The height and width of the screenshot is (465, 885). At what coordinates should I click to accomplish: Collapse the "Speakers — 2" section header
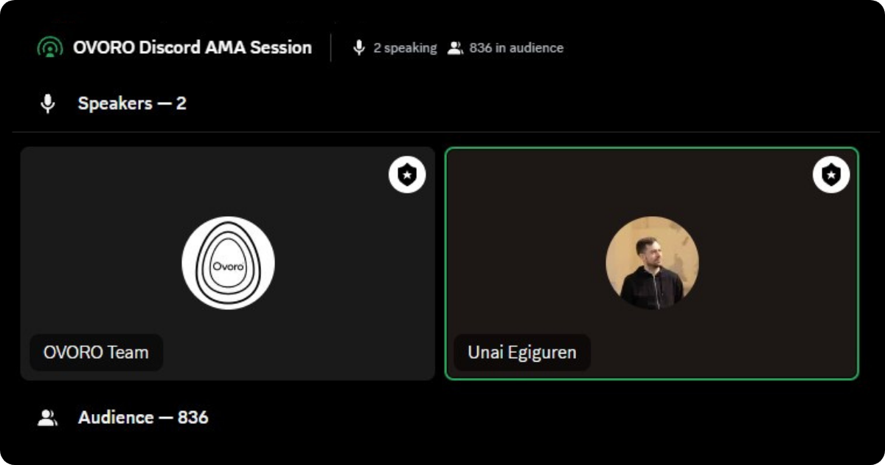click(132, 103)
